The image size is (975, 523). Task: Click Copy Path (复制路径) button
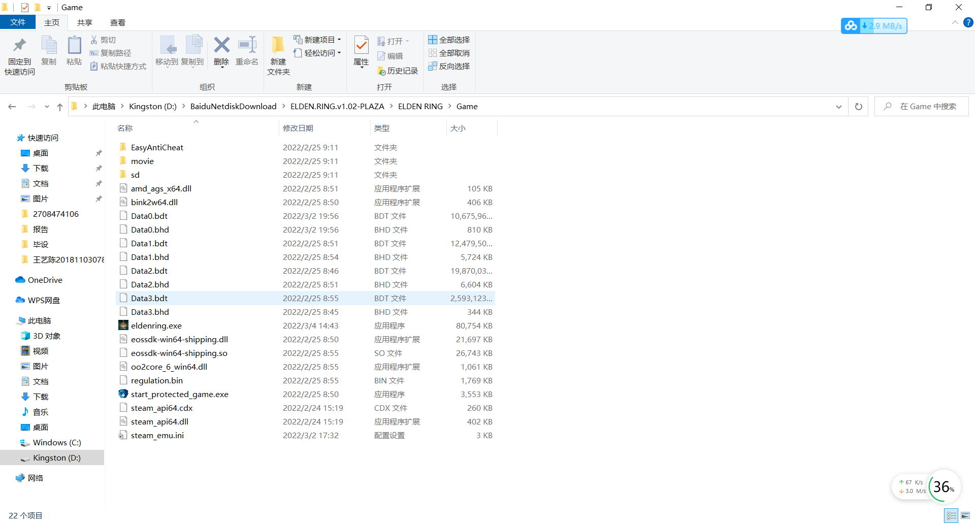110,53
